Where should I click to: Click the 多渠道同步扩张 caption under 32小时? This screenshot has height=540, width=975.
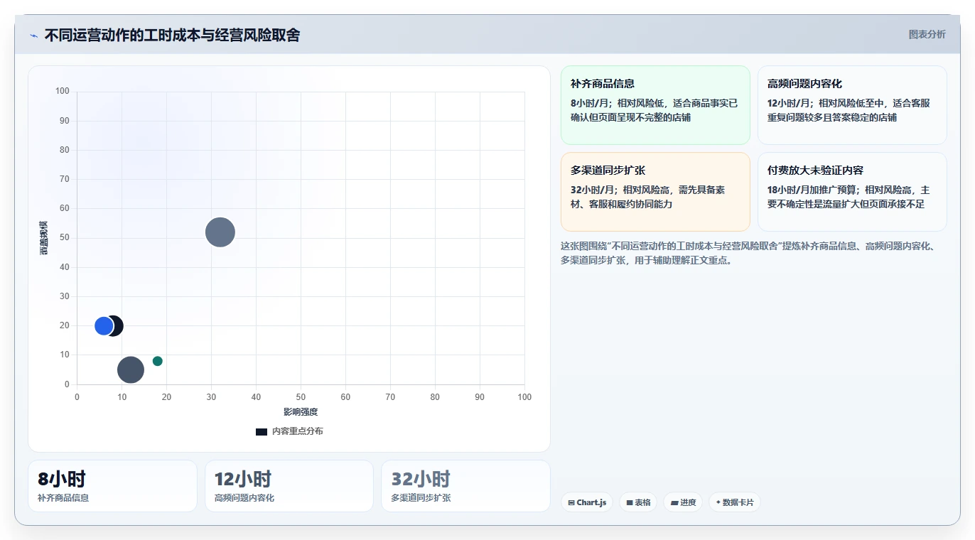coord(421,498)
